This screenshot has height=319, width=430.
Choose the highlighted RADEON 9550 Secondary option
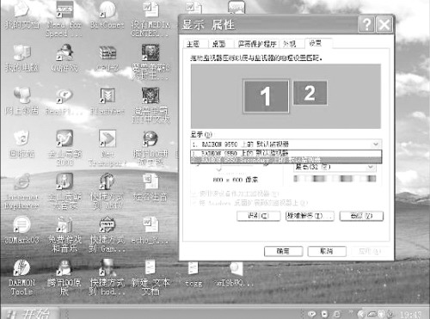click(x=286, y=160)
